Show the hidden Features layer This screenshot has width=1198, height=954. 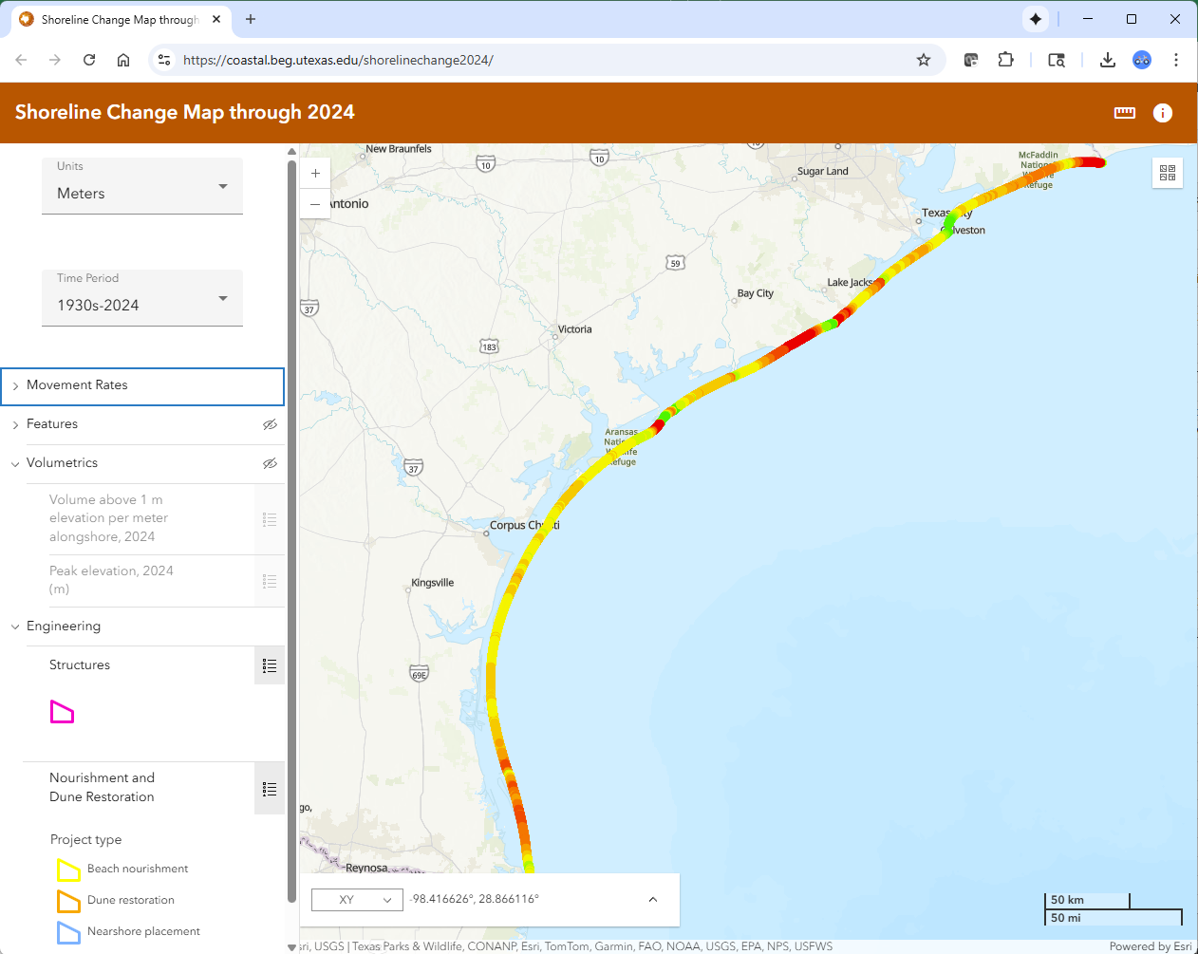click(271, 424)
